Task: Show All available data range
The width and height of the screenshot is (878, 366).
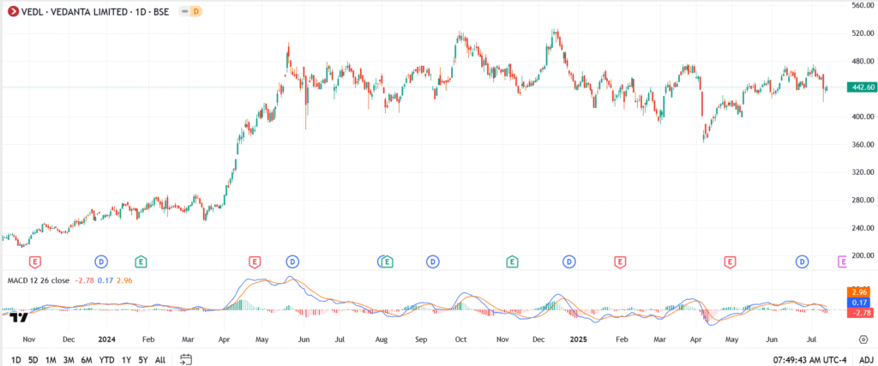Action: [160, 360]
